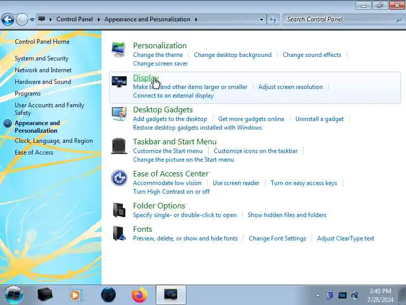This screenshot has width=406, height=305.
Task: Open Ease of Access in sidebar
Action: point(34,152)
